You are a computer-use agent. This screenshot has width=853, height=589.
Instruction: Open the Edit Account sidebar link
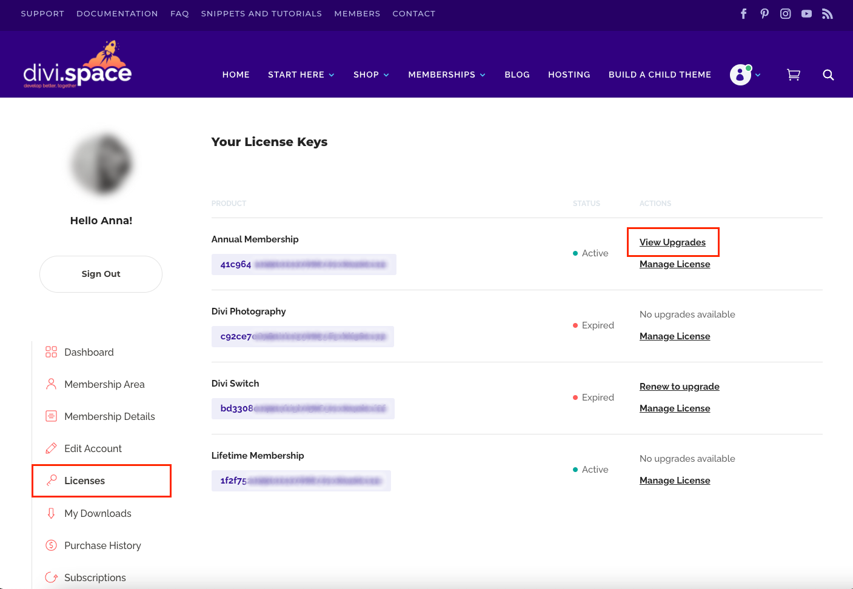[x=93, y=448]
